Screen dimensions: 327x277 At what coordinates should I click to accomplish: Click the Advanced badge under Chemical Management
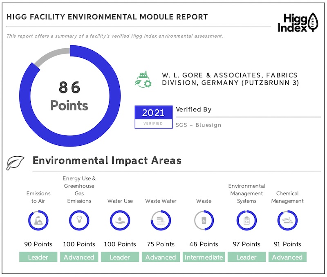coord(287,257)
